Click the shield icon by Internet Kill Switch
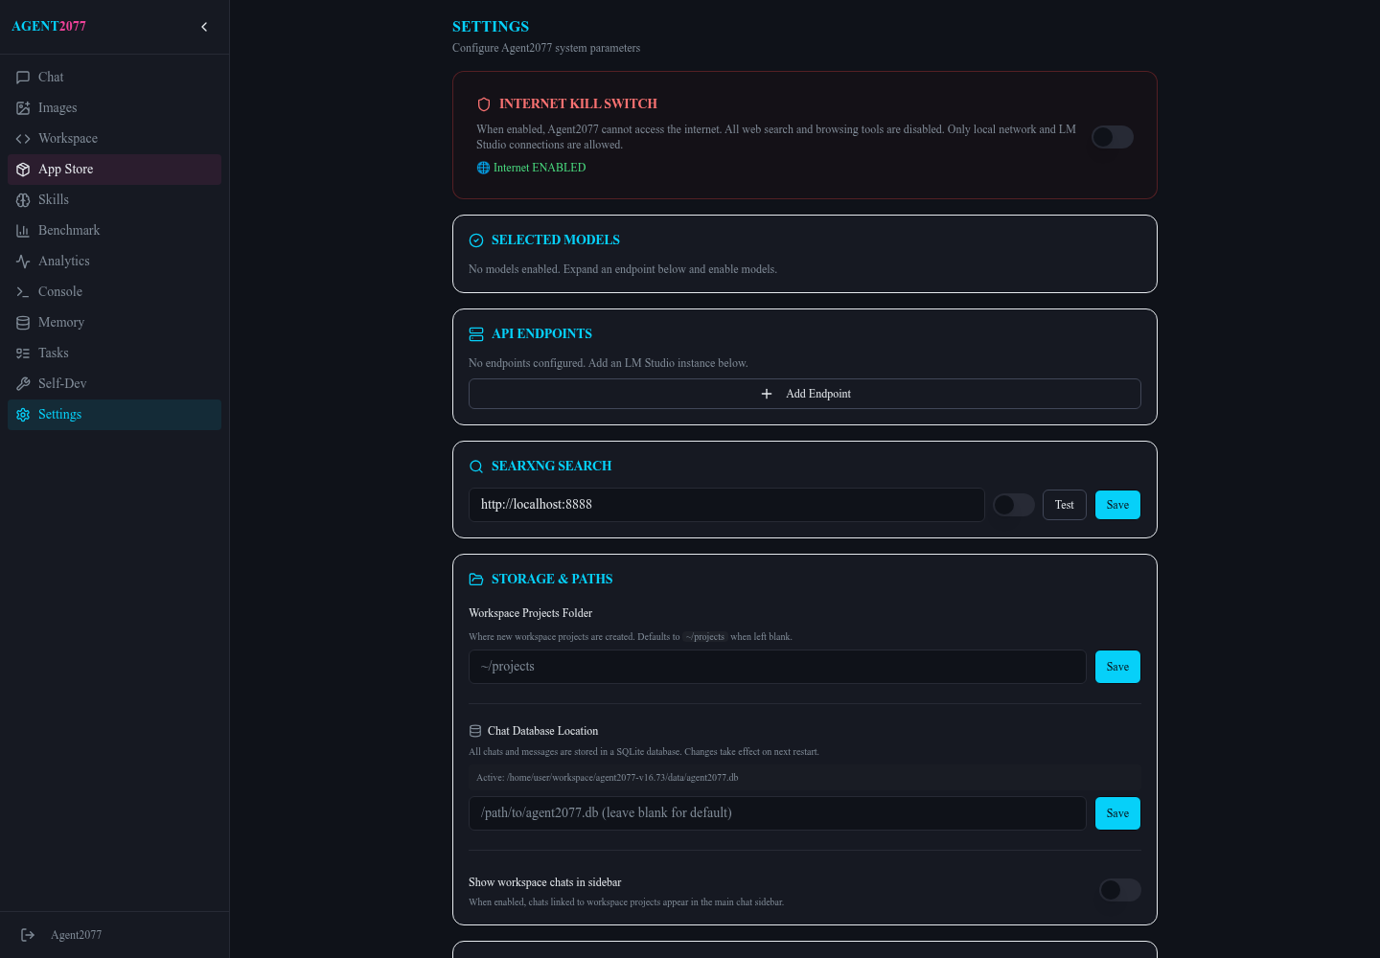The width and height of the screenshot is (1380, 958). pos(484,104)
